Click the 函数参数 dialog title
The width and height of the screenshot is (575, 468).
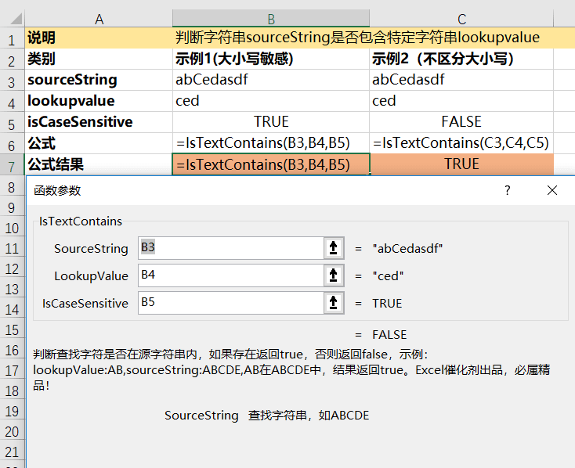[x=57, y=191]
